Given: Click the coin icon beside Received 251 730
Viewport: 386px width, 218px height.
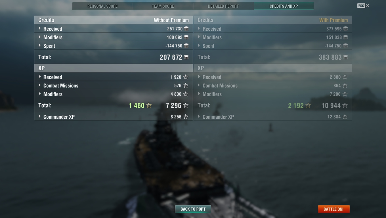Looking at the screenshot, I should 186,29.
